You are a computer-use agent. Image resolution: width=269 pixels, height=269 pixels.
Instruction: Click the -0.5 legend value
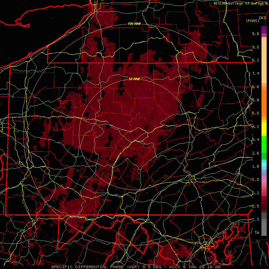tap(256, 206)
